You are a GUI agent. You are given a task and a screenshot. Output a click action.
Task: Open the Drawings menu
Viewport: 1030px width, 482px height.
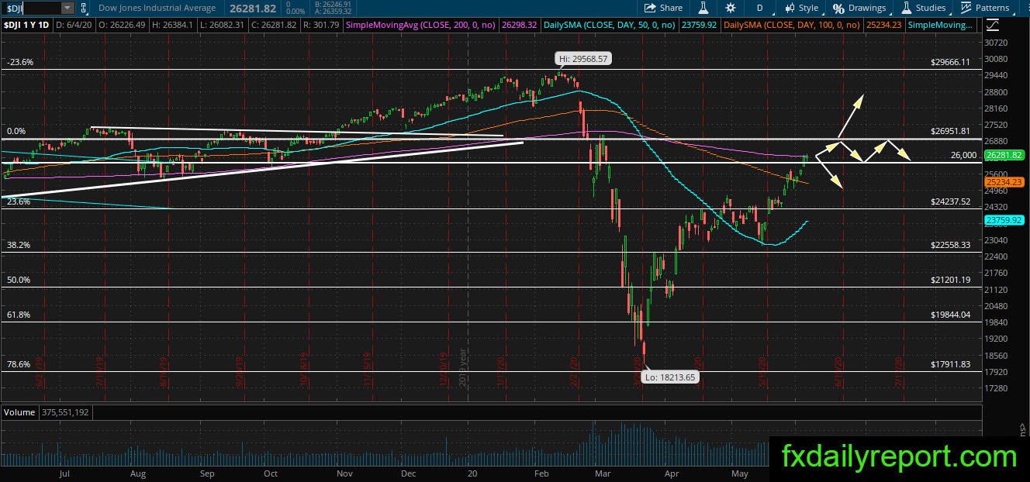859,8
